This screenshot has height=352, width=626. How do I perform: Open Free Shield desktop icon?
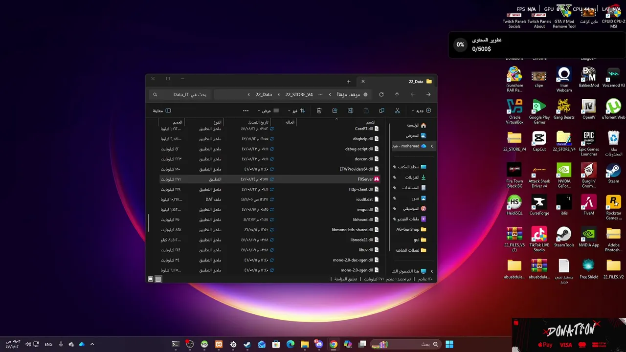click(588, 269)
